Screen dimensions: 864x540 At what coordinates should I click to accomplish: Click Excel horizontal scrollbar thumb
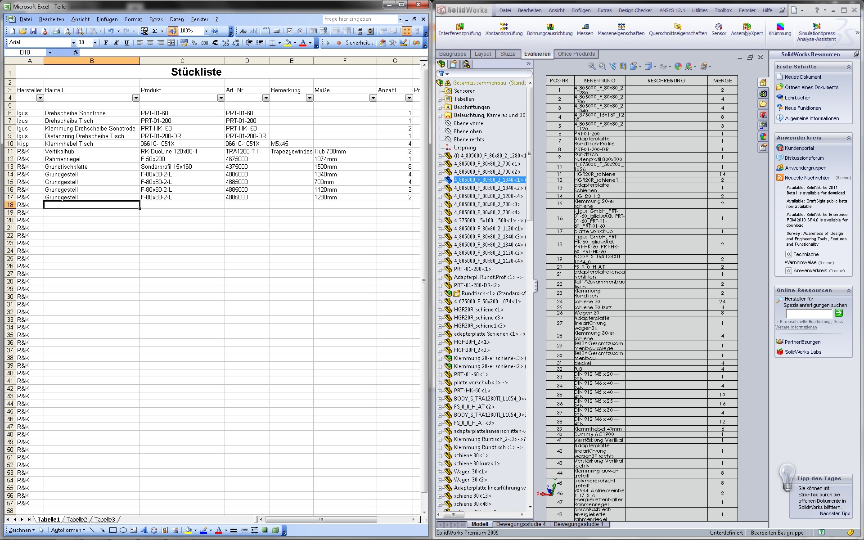click(321, 519)
